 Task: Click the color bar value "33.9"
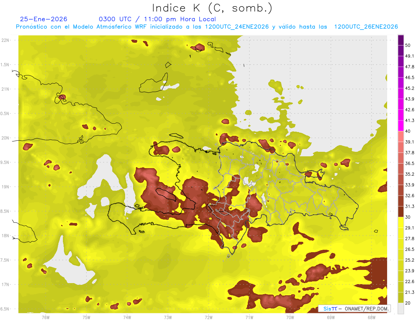point(410,185)
